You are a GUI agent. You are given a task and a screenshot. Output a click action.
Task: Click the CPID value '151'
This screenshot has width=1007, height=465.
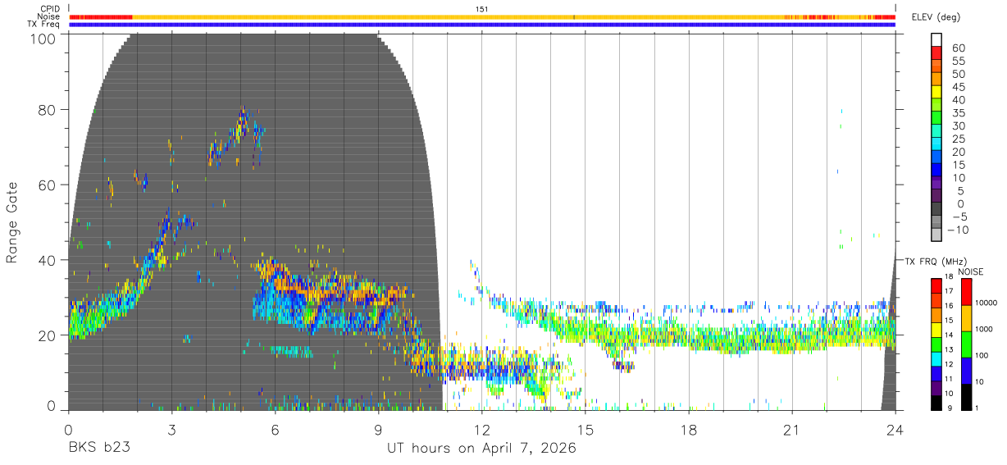(x=482, y=9)
